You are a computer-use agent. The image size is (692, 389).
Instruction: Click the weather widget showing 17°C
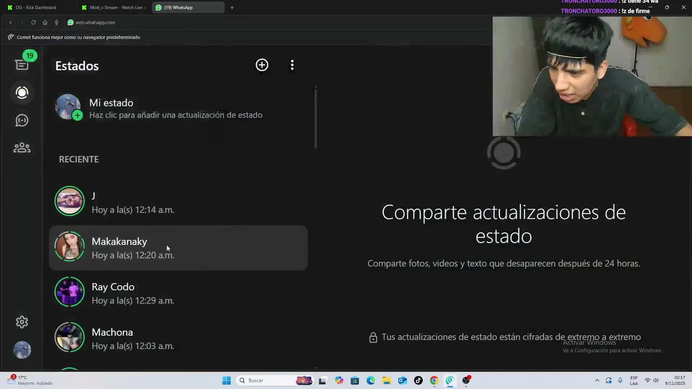pos(30,380)
